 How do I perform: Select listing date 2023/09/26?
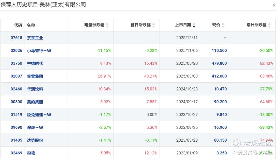pos(187,128)
